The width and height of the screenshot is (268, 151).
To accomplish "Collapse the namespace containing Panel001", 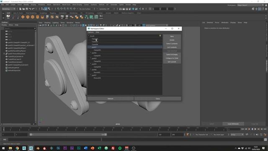I will click(90, 69).
